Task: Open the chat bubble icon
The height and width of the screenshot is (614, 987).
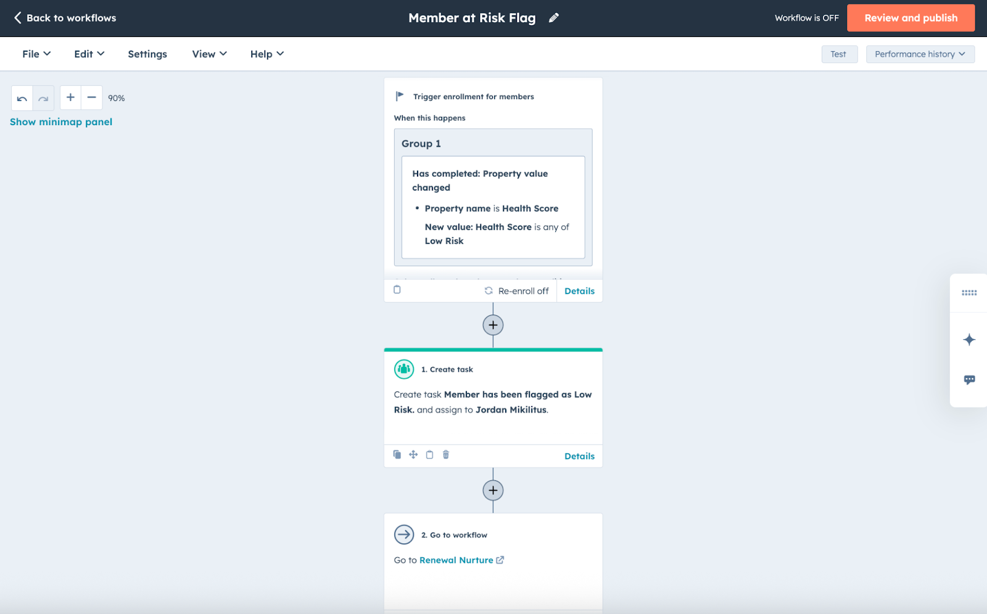Action: (x=969, y=380)
